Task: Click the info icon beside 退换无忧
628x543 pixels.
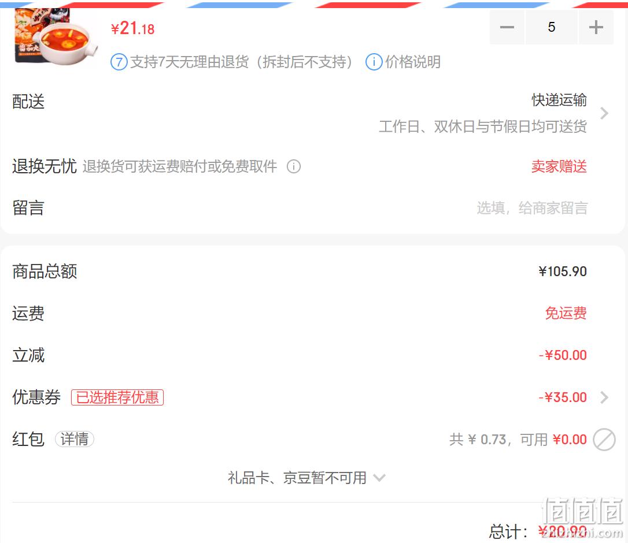Action: pyautogui.click(x=294, y=166)
